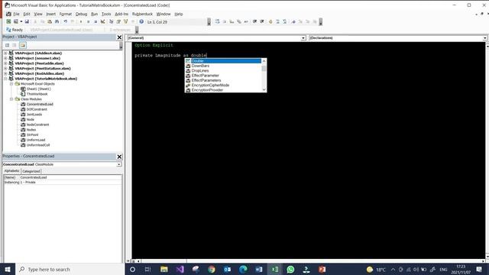
Task: Expand VBAProject (GAddins4.xlam) node
Action: 5,53
